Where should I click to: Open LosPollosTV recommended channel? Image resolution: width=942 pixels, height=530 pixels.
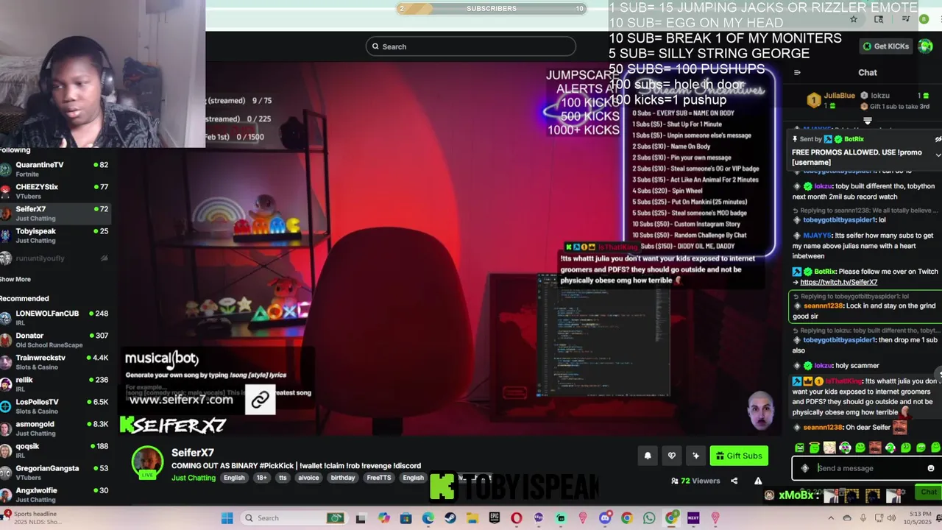(55, 406)
